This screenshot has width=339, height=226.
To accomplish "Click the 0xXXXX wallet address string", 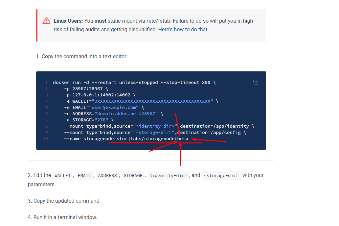I will click(x=152, y=101).
